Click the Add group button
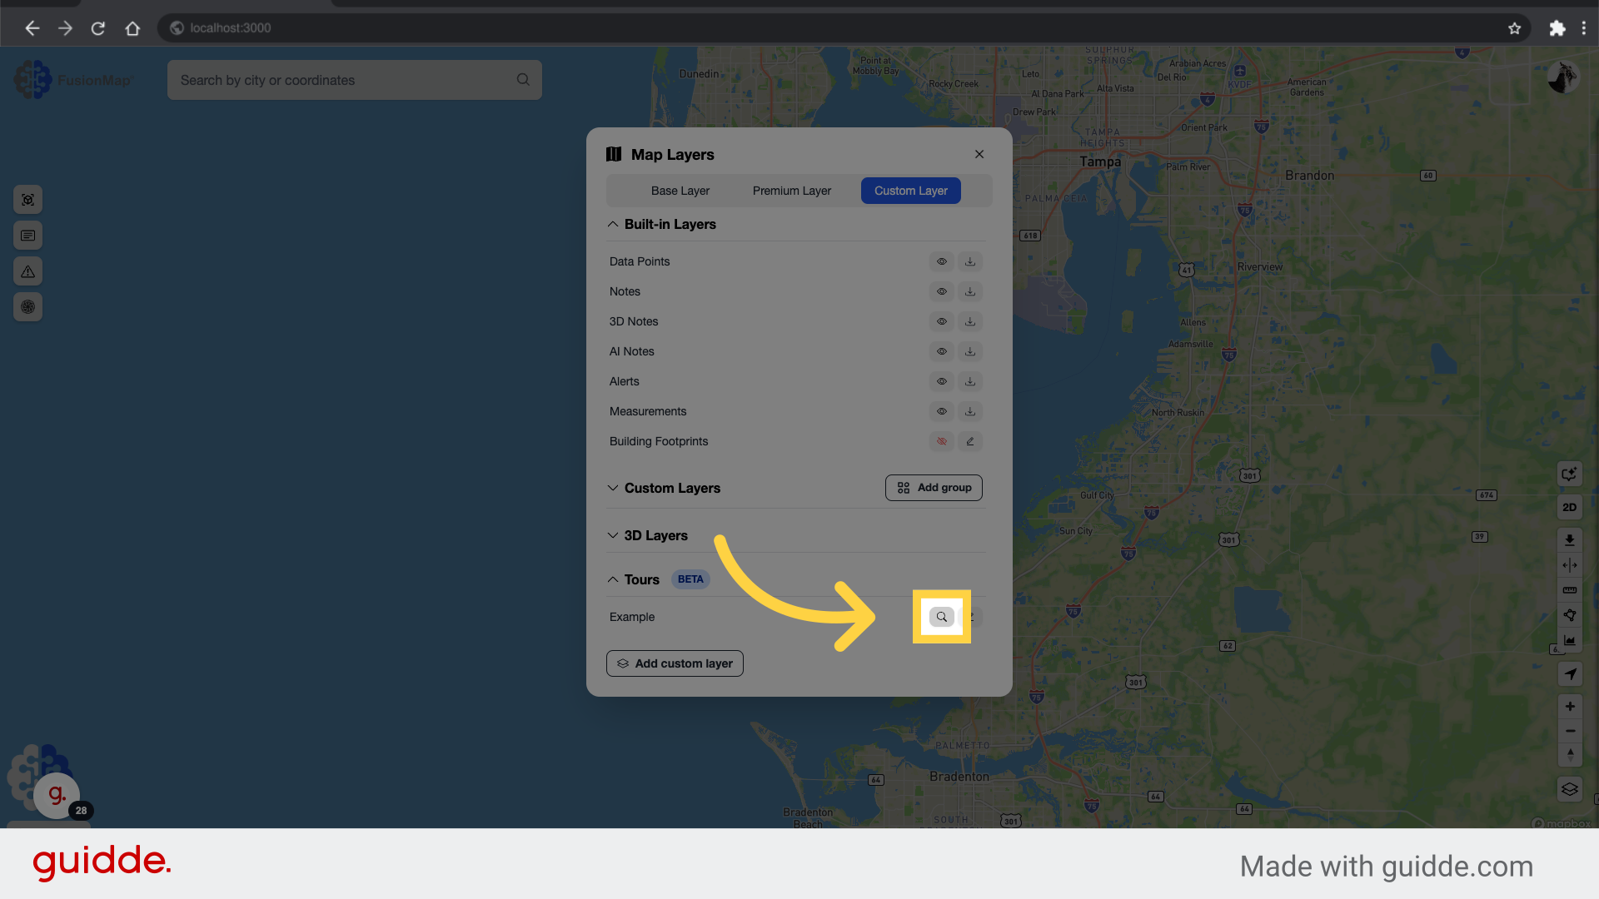The width and height of the screenshot is (1599, 899). pos(934,488)
